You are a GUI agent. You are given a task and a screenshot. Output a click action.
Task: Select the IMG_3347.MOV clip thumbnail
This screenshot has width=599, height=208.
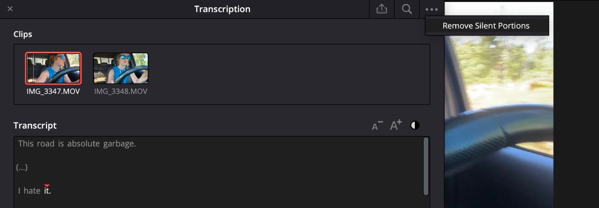pyautogui.click(x=53, y=68)
